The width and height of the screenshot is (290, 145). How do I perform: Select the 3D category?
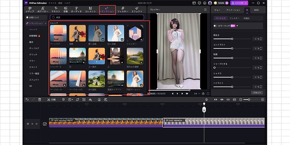[x=30, y=86]
